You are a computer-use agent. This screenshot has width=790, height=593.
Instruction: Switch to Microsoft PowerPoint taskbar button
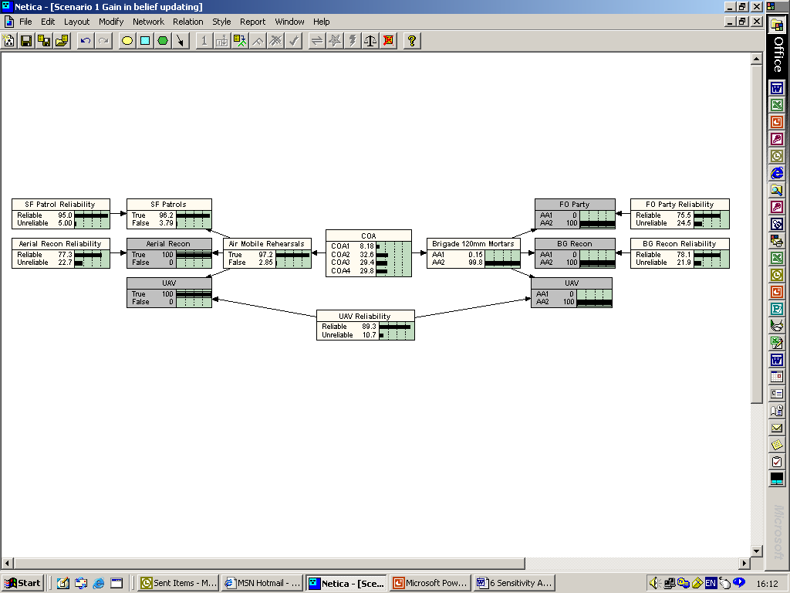(x=430, y=583)
